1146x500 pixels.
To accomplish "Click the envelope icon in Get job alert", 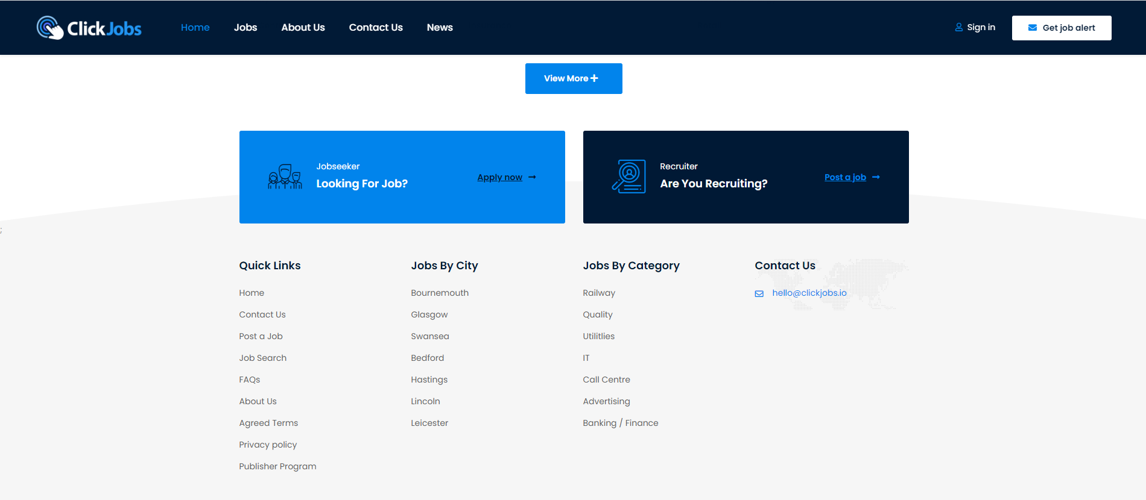I will 1032,28.
